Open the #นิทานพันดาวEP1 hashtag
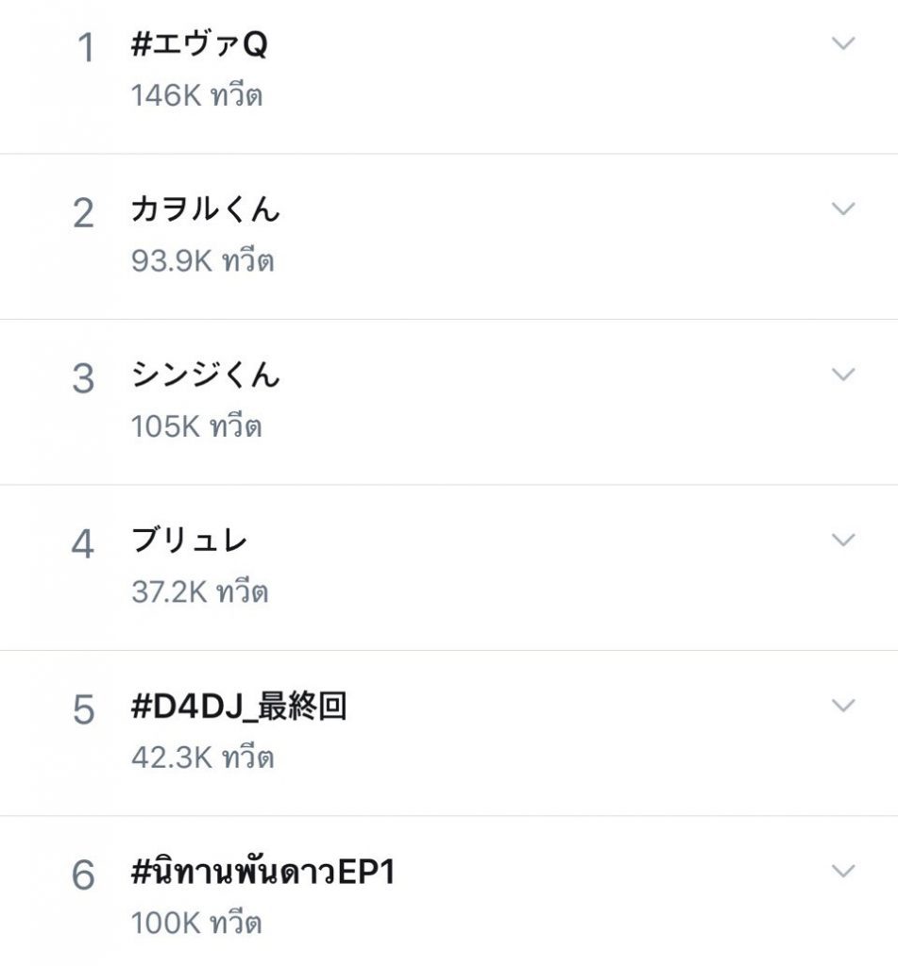Screen dimensions: 898x966 (263, 871)
